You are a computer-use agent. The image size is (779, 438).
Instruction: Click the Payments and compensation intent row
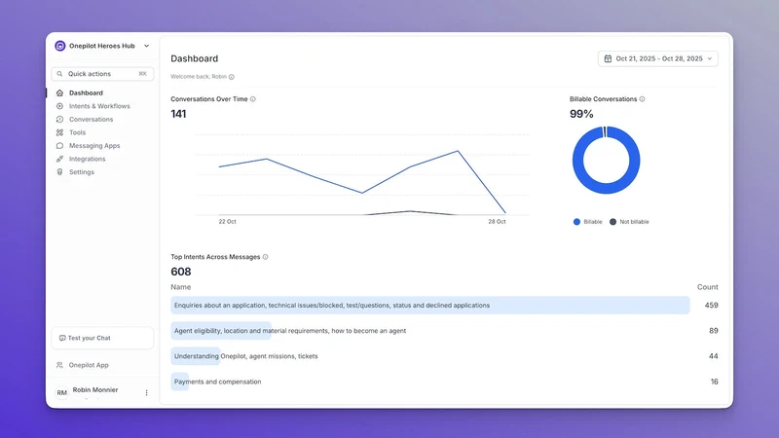point(444,382)
